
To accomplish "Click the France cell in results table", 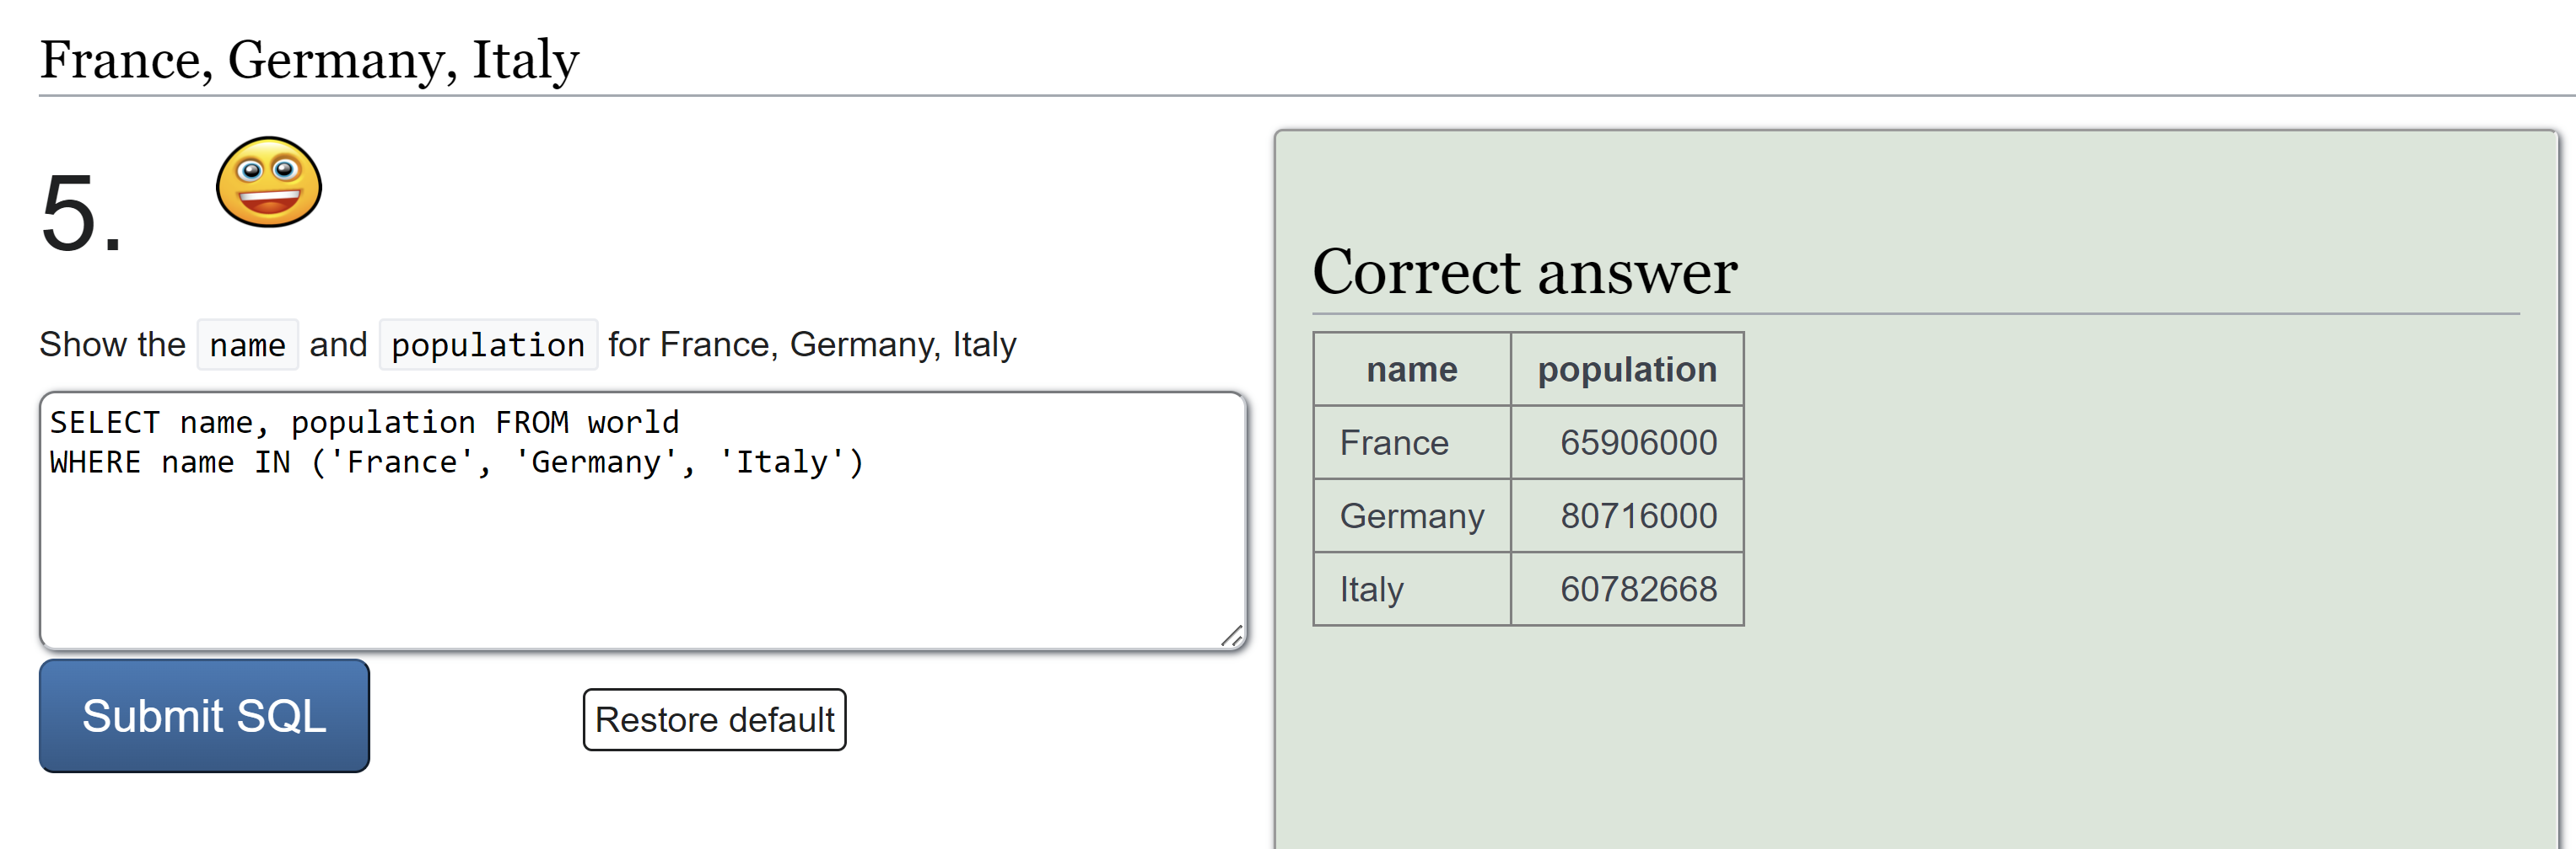I will click(1394, 442).
